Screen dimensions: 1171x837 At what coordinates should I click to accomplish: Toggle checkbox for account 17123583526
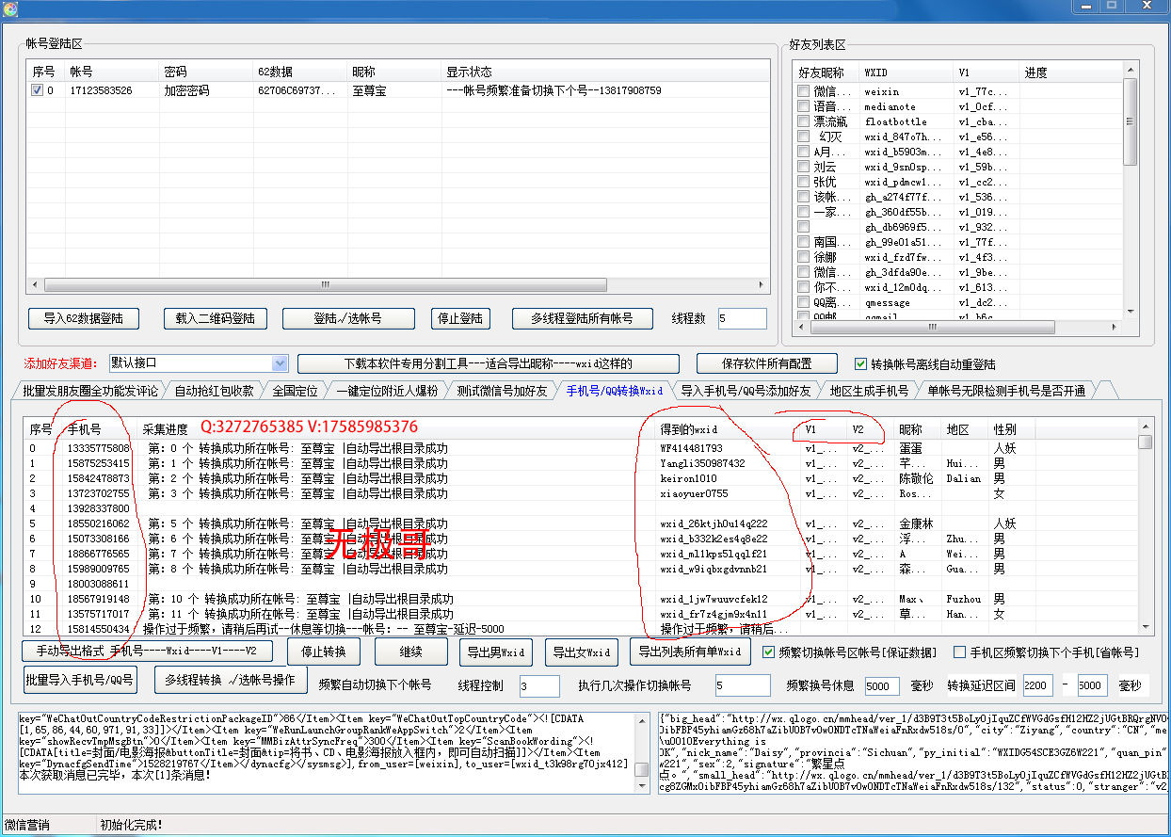point(38,90)
